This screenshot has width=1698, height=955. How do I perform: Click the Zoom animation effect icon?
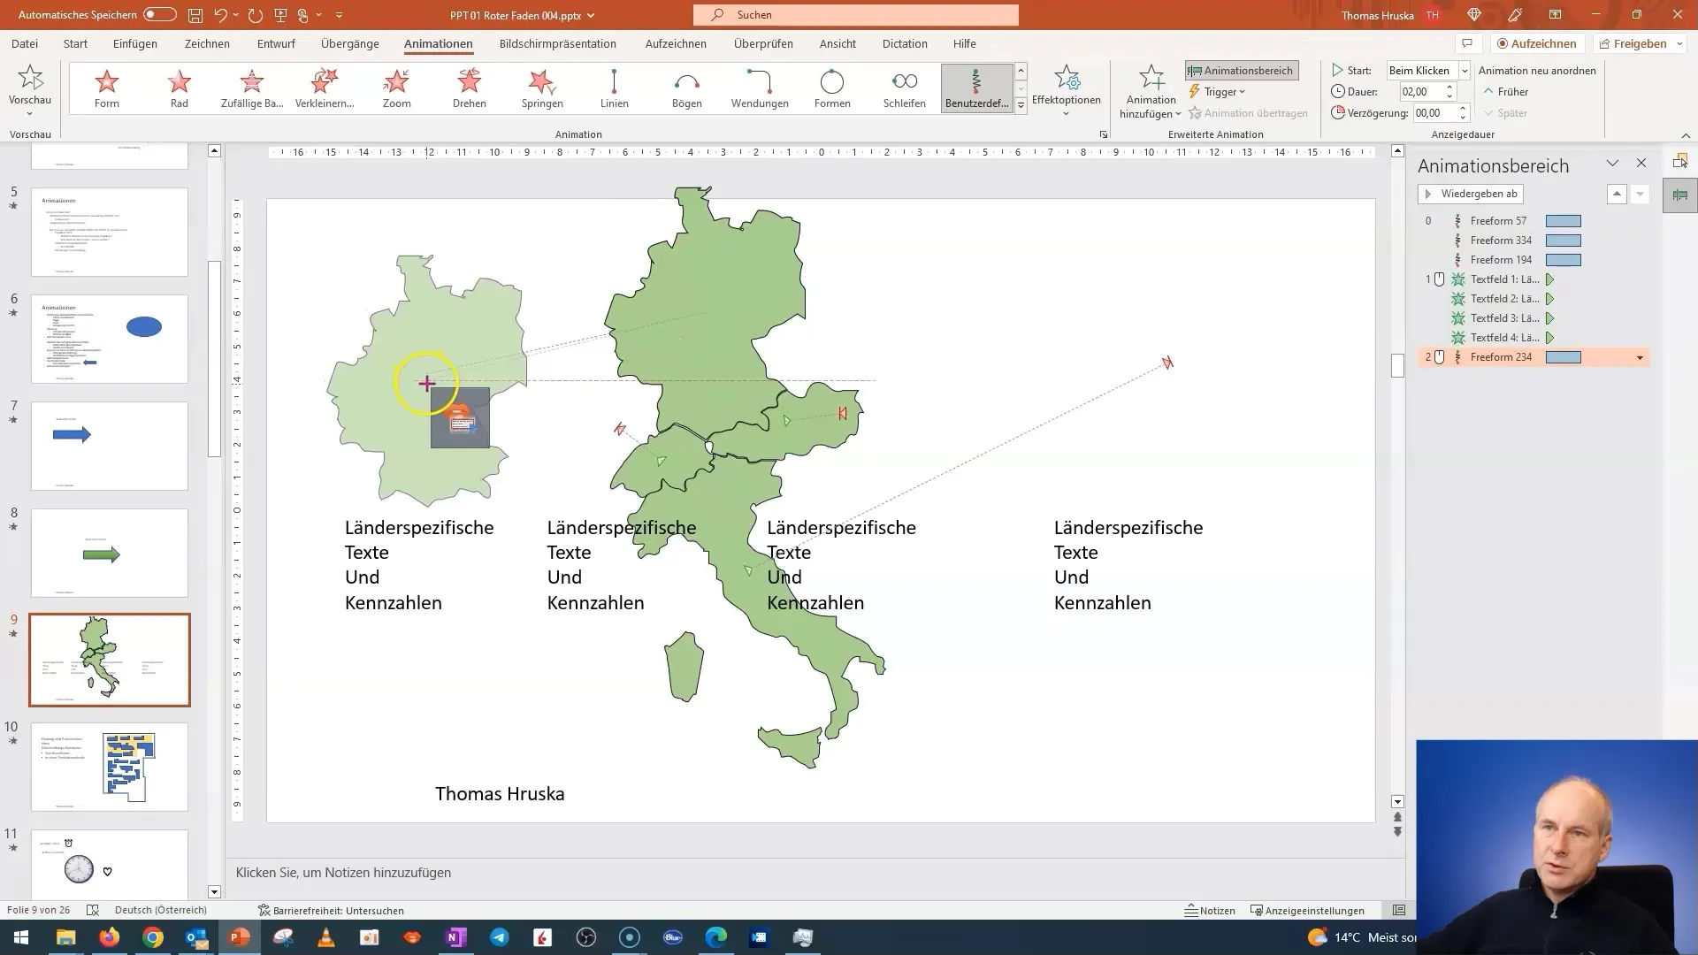click(x=396, y=88)
